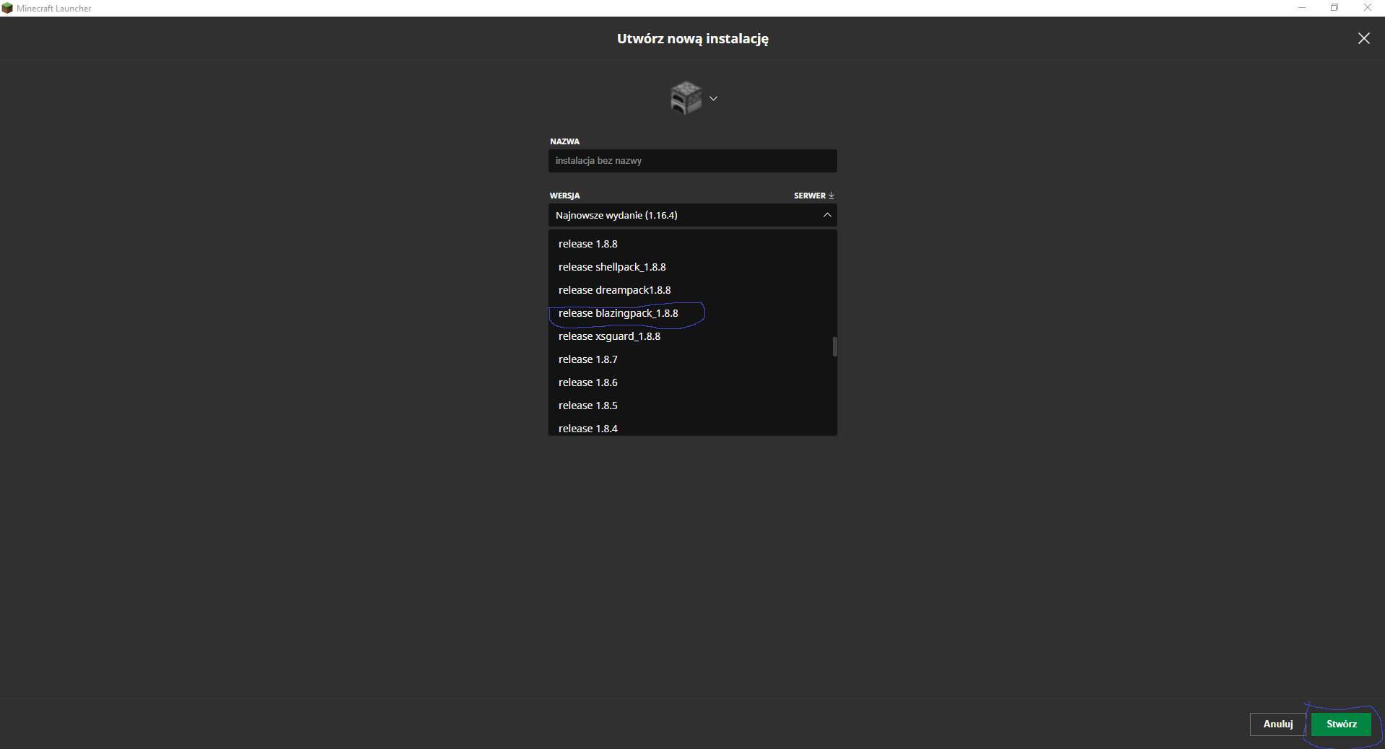Click the installation name input field

point(692,161)
